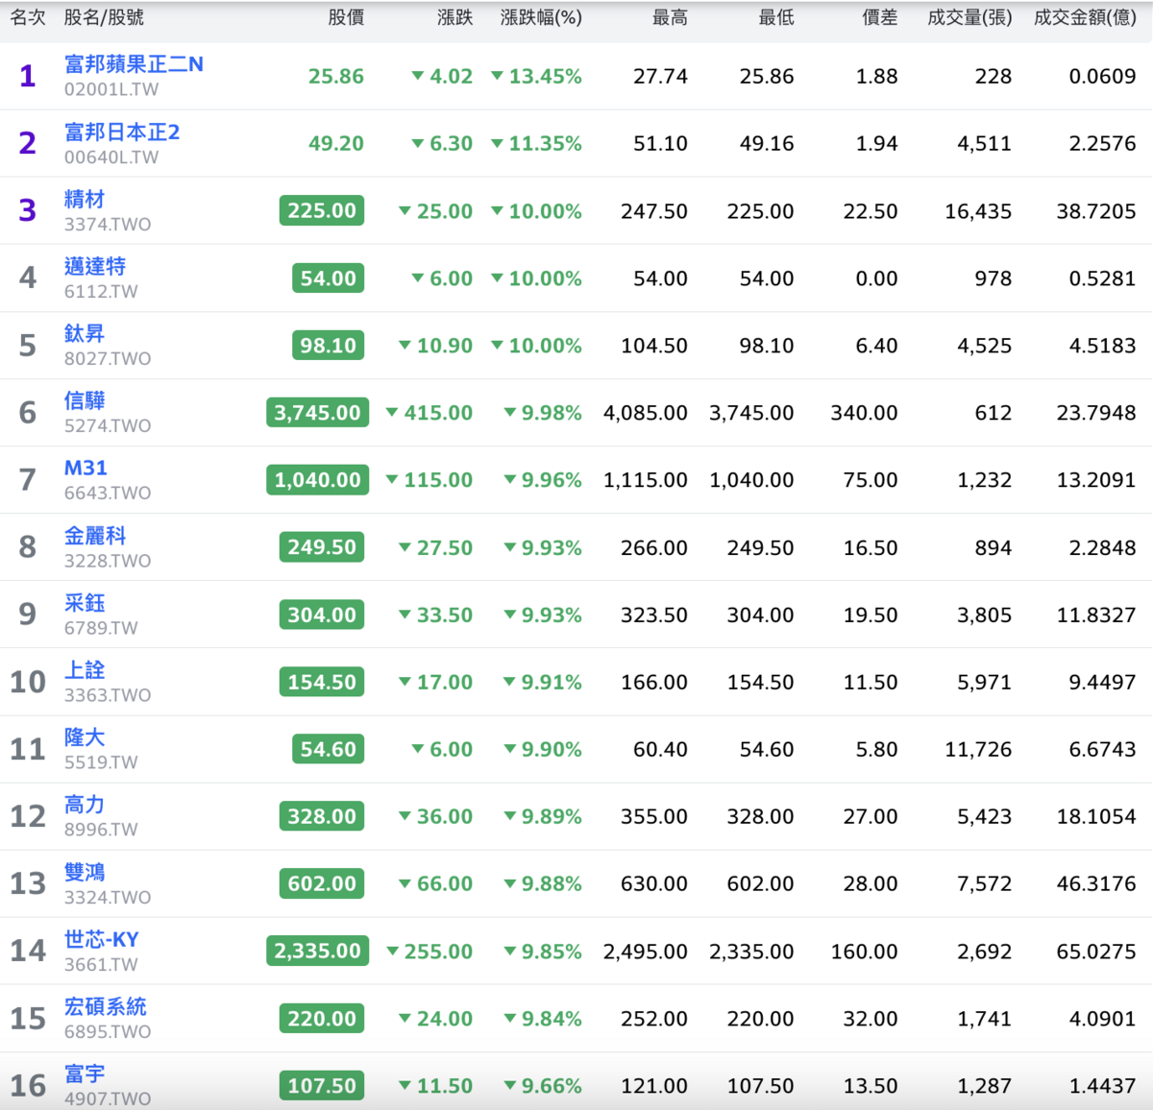Open stock link 邁達特

tap(95, 266)
